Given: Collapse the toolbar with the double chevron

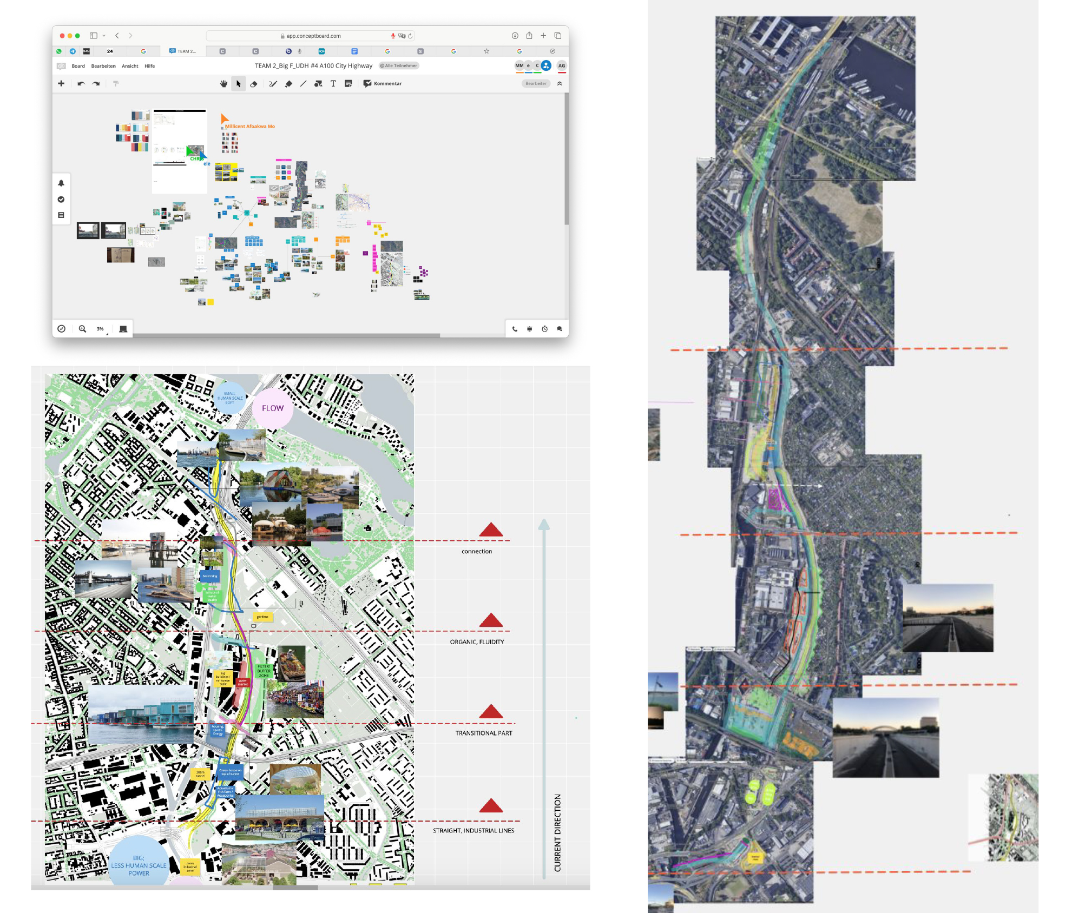Looking at the screenshot, I should (560, 84).
